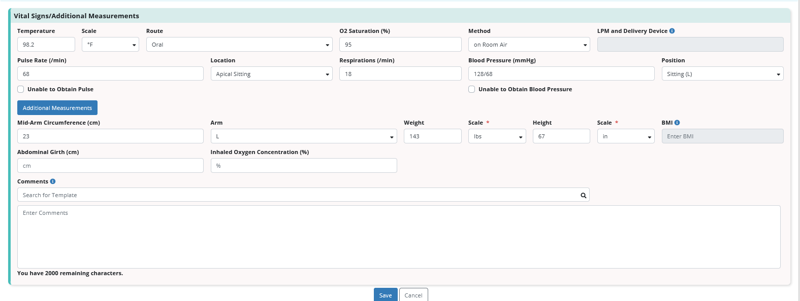Open the blood pressure Position dropdown

coord(722,74)
